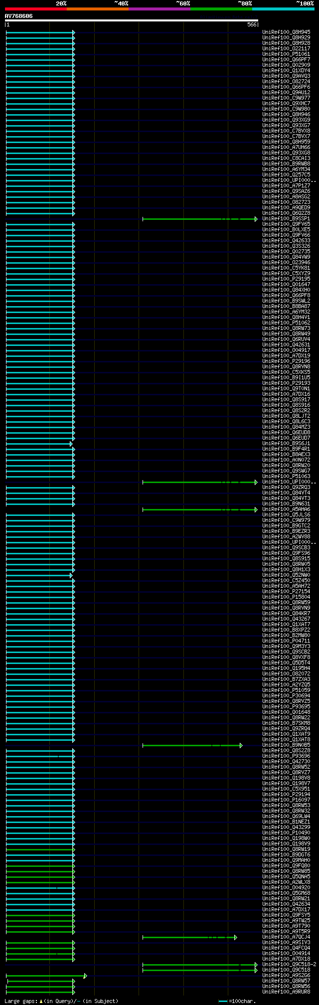
Task: Select the UniRef100_B1NEZ1 hit label
Action: pos(286,822)
